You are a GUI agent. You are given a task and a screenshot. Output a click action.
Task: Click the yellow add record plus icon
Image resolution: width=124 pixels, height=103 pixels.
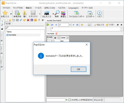point(82,25)
